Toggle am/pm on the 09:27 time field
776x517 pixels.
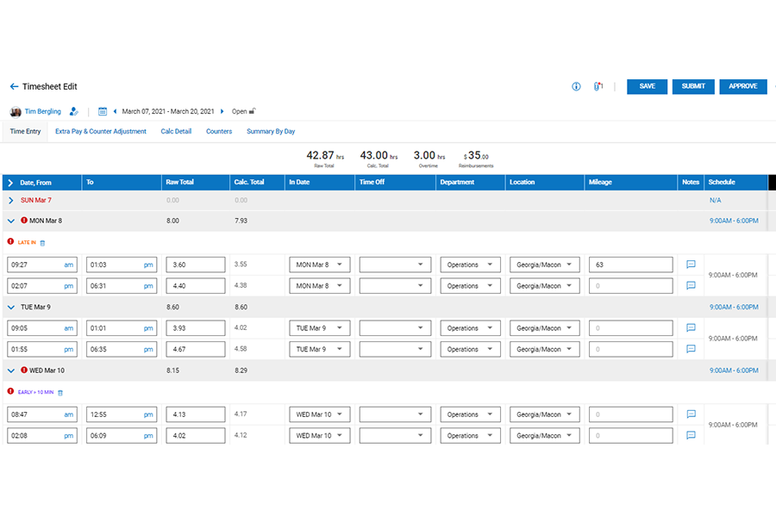point(69,265)
